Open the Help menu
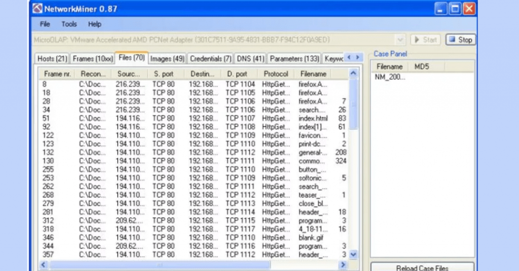519x271 pixels. tap(95, 24)
